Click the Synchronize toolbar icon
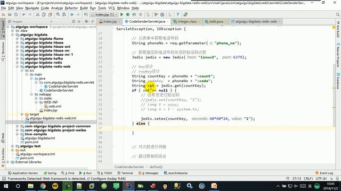 16,14
